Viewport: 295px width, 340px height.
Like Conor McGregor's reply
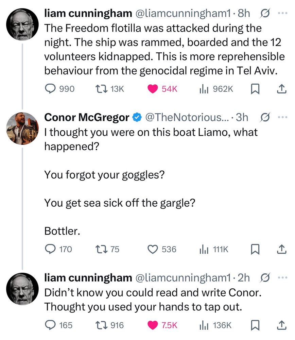point(153,249)
